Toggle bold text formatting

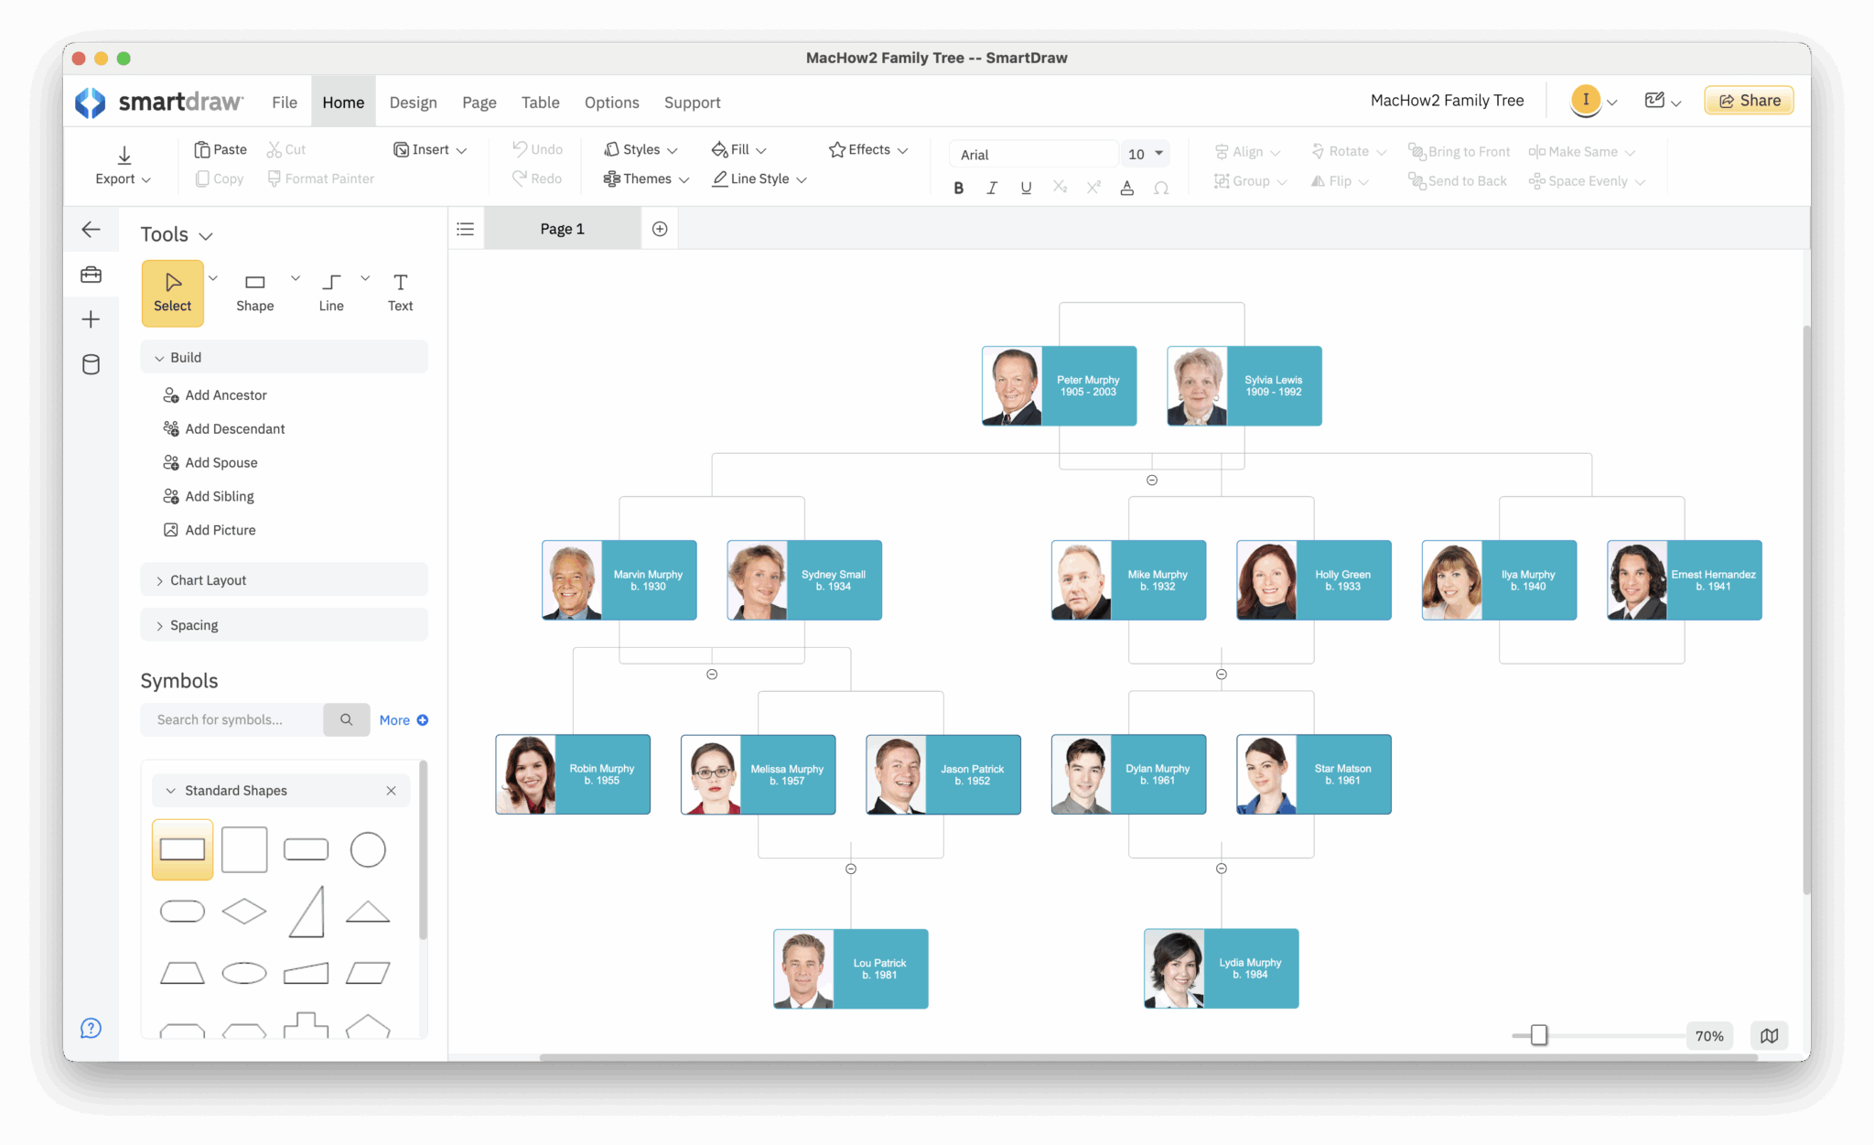958,187
